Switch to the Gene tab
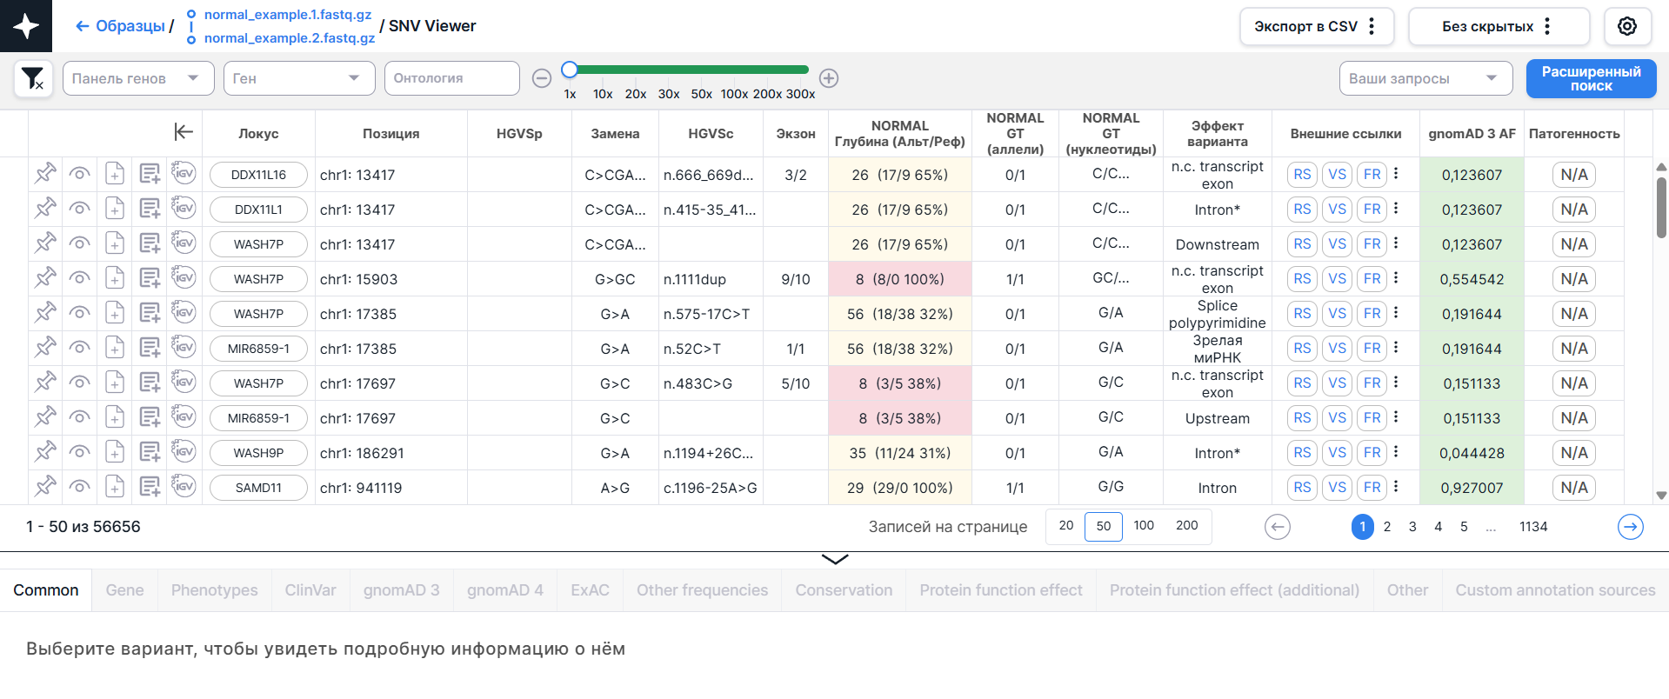The image size is (1669, 699). (x=124, y=590)
